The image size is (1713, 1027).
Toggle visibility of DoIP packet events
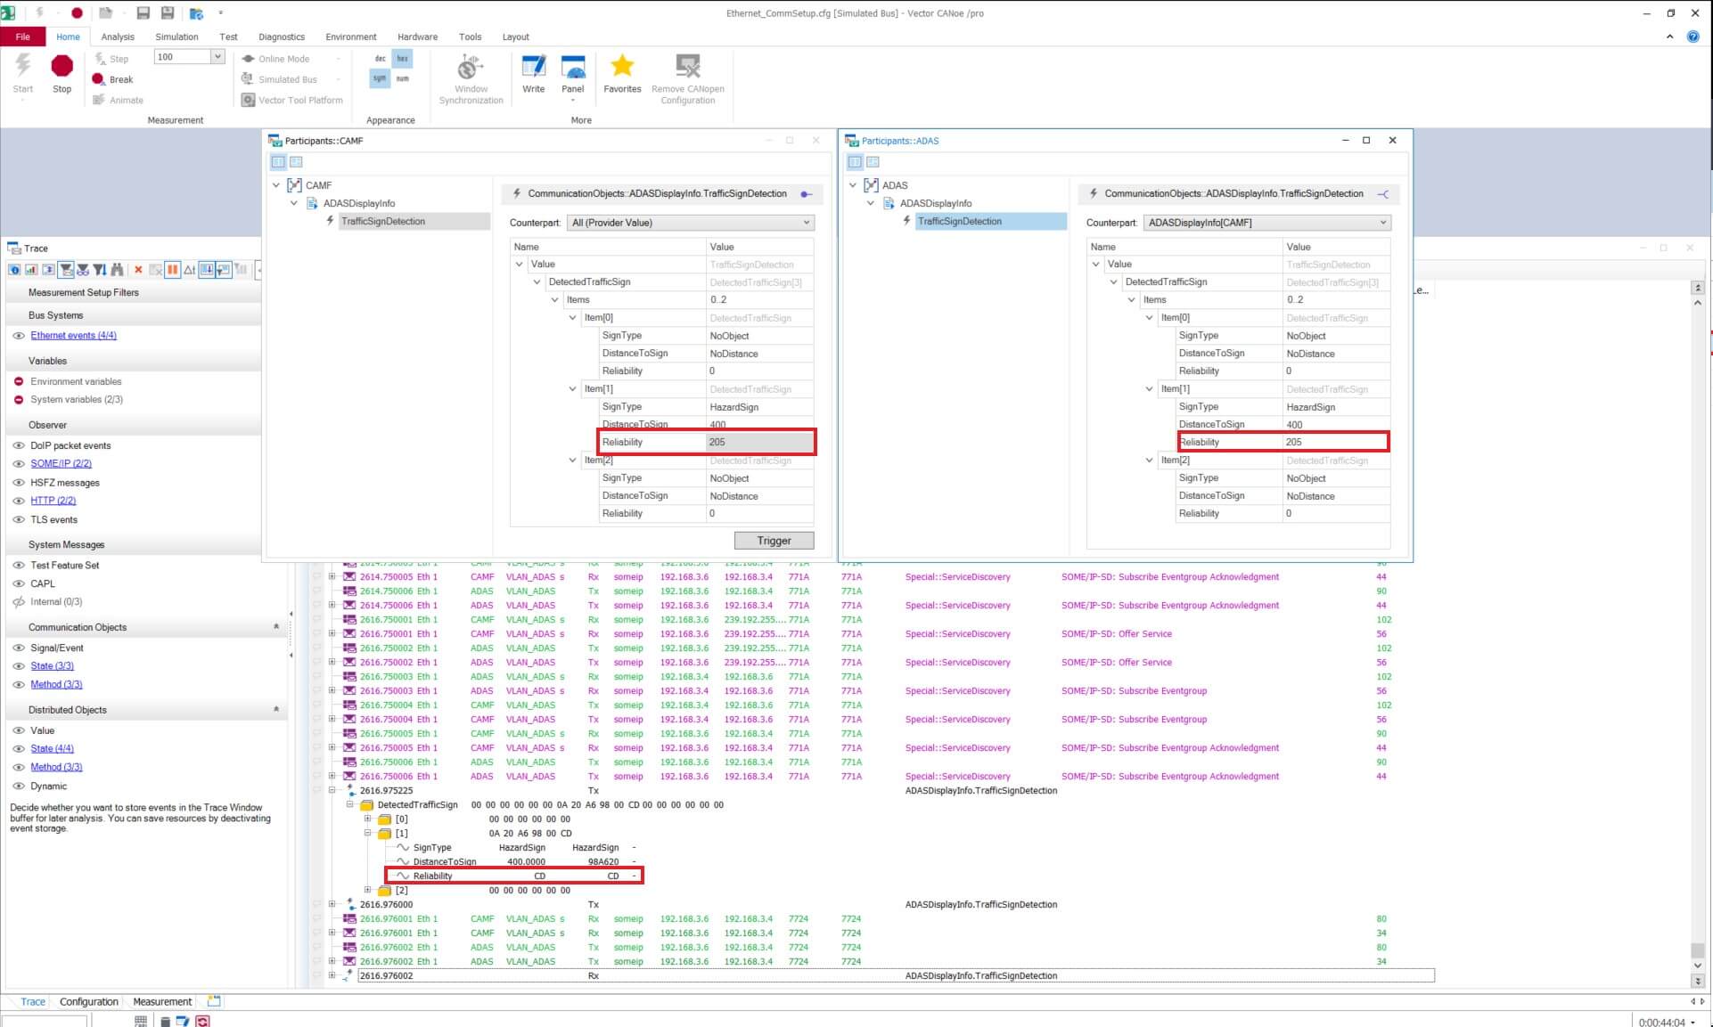tap(18, 445)
